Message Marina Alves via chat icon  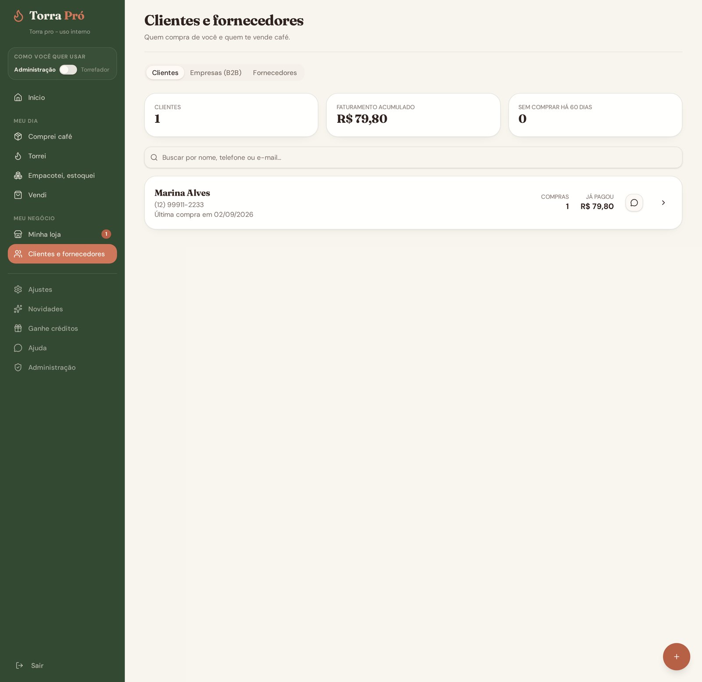(634, 203)
